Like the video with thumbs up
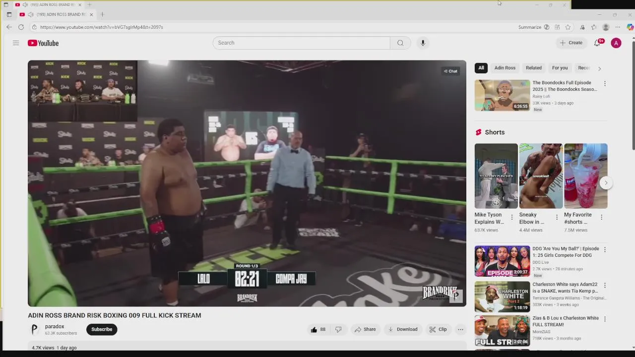 [318, 329]
